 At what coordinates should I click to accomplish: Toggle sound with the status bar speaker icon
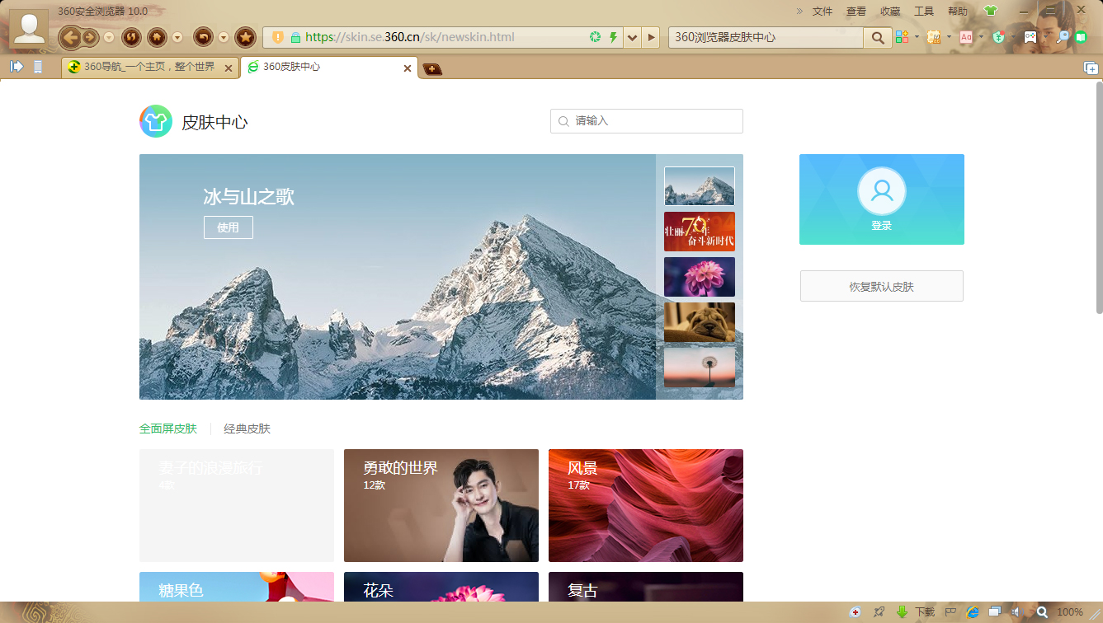coord(1018,612)
